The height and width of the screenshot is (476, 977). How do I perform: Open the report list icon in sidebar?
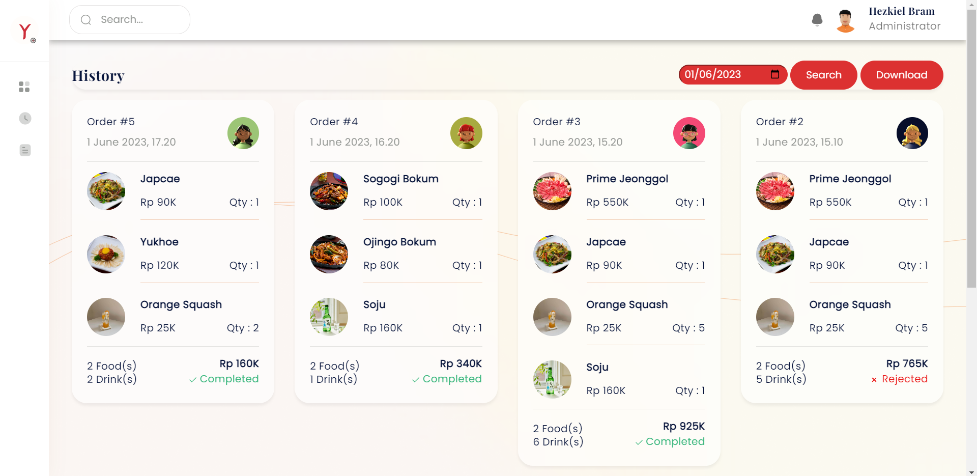click(24, 150)
